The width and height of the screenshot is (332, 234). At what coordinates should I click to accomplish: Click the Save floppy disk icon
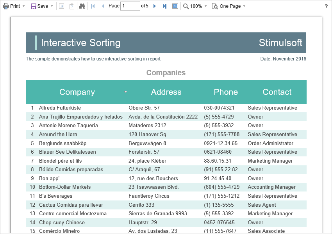34,6
